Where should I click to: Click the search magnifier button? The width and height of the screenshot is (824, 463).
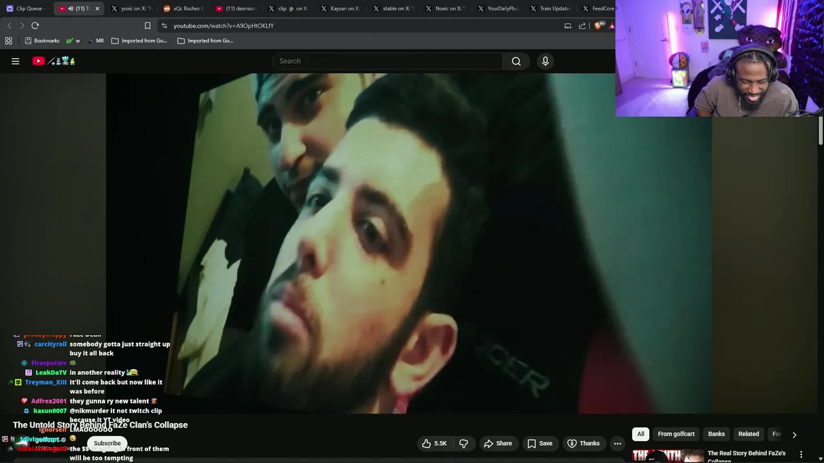[x=516, y=61]
